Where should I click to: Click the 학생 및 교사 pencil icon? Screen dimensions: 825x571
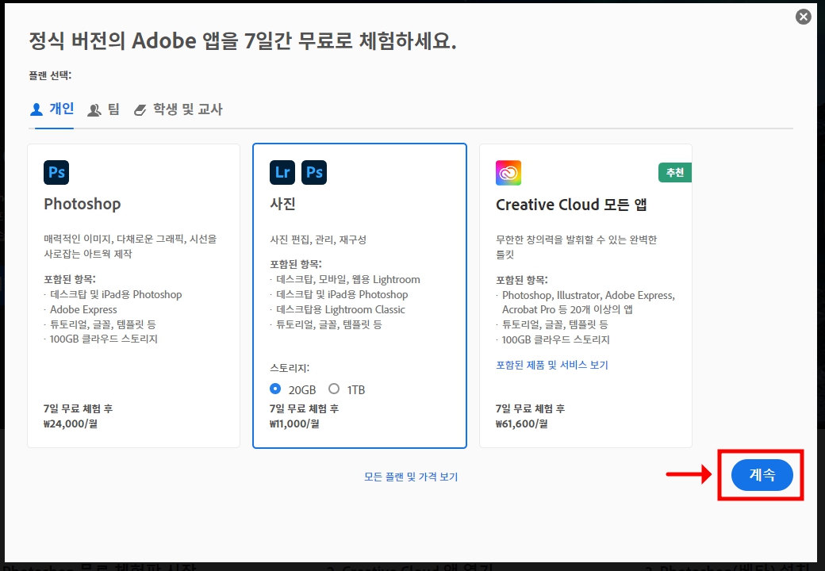point(140,110)
